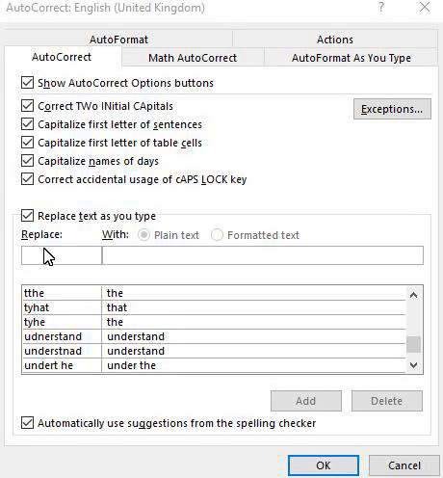Select the Formatted text radio button
This screenshot has width=443, height=478.
(217, 235)
